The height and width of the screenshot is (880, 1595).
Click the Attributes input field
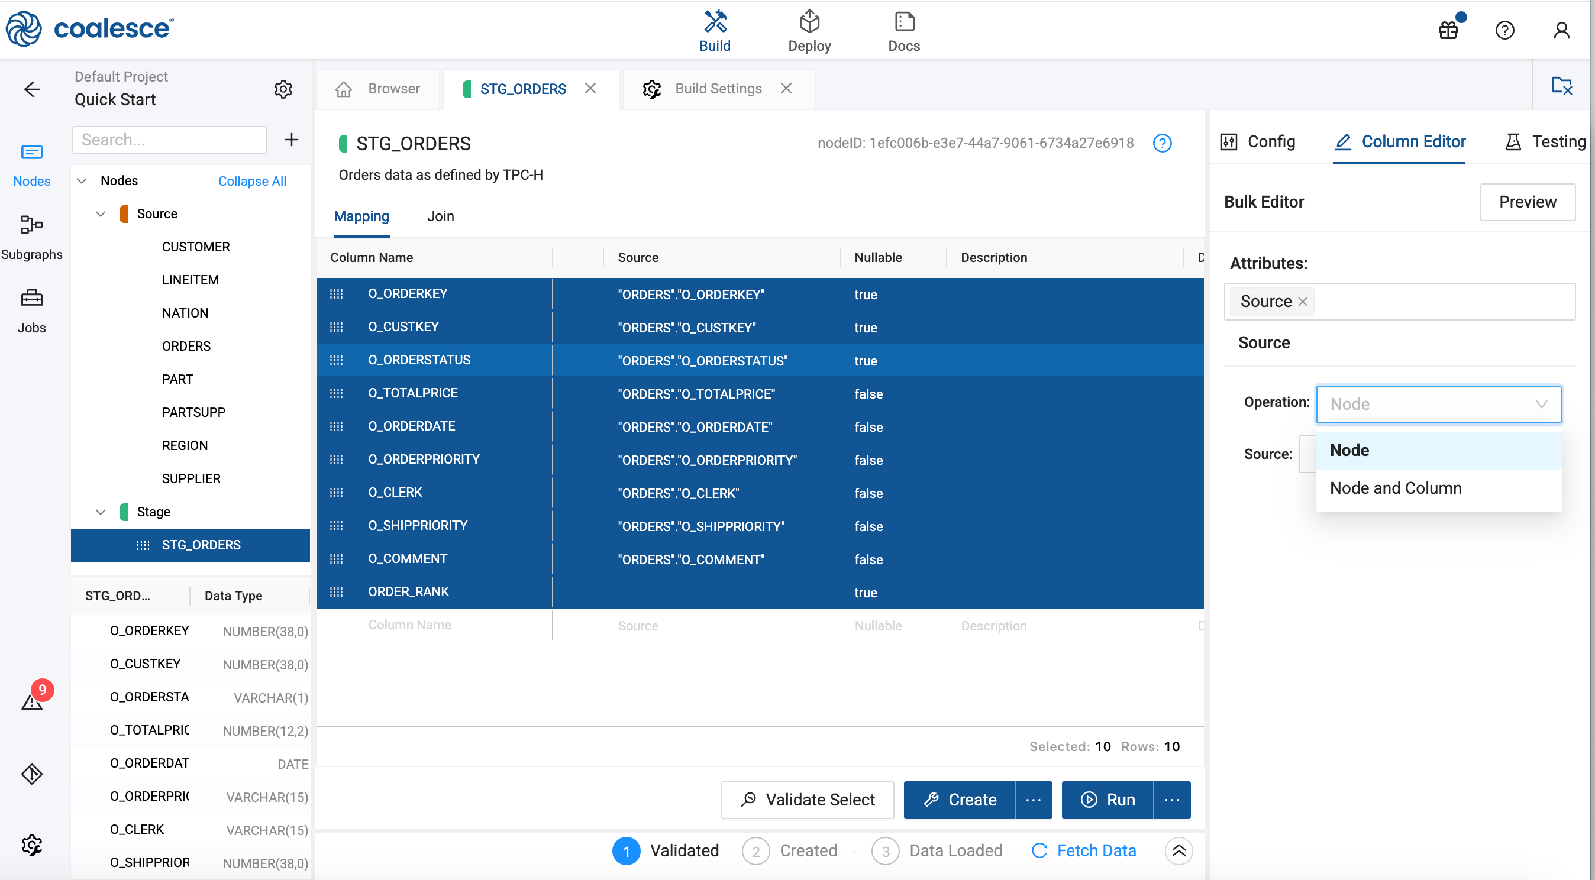(1399, 302)
